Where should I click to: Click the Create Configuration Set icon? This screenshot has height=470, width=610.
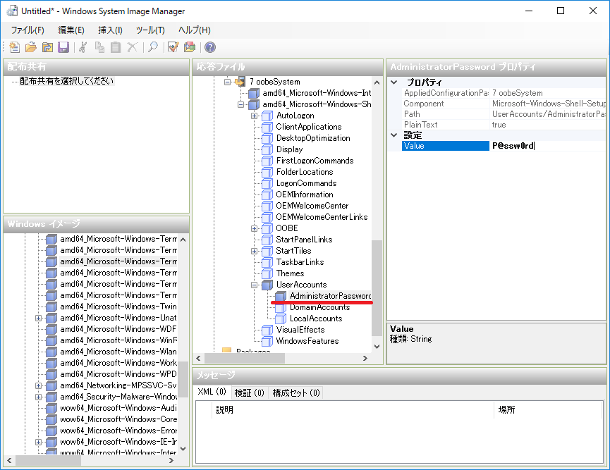pyautogui.click(x=190, y=47)
